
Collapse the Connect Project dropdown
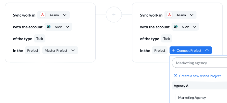(x=207, y=50)
